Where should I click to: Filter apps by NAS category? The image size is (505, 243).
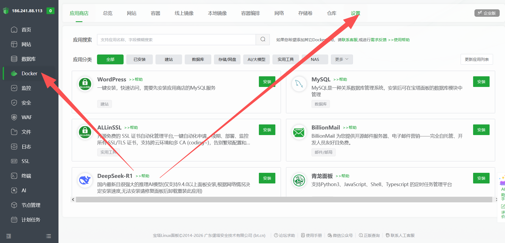315,59
